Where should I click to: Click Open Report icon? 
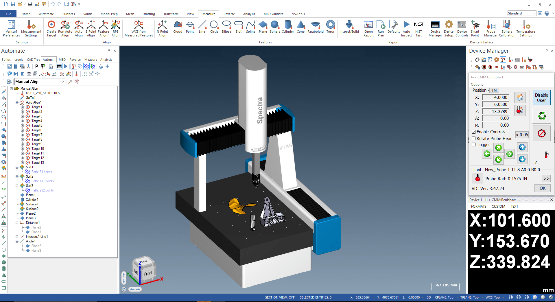tap(368, 28)
